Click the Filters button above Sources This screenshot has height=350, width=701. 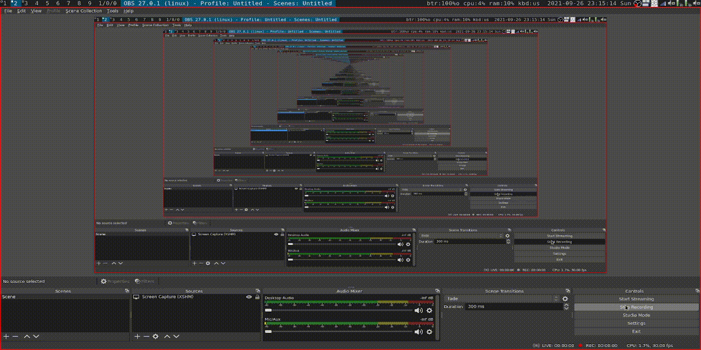(x=144, y=281)
